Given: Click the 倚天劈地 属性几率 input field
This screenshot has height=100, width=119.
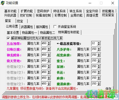Looking at the screenshot, I should tap(44, 61).
